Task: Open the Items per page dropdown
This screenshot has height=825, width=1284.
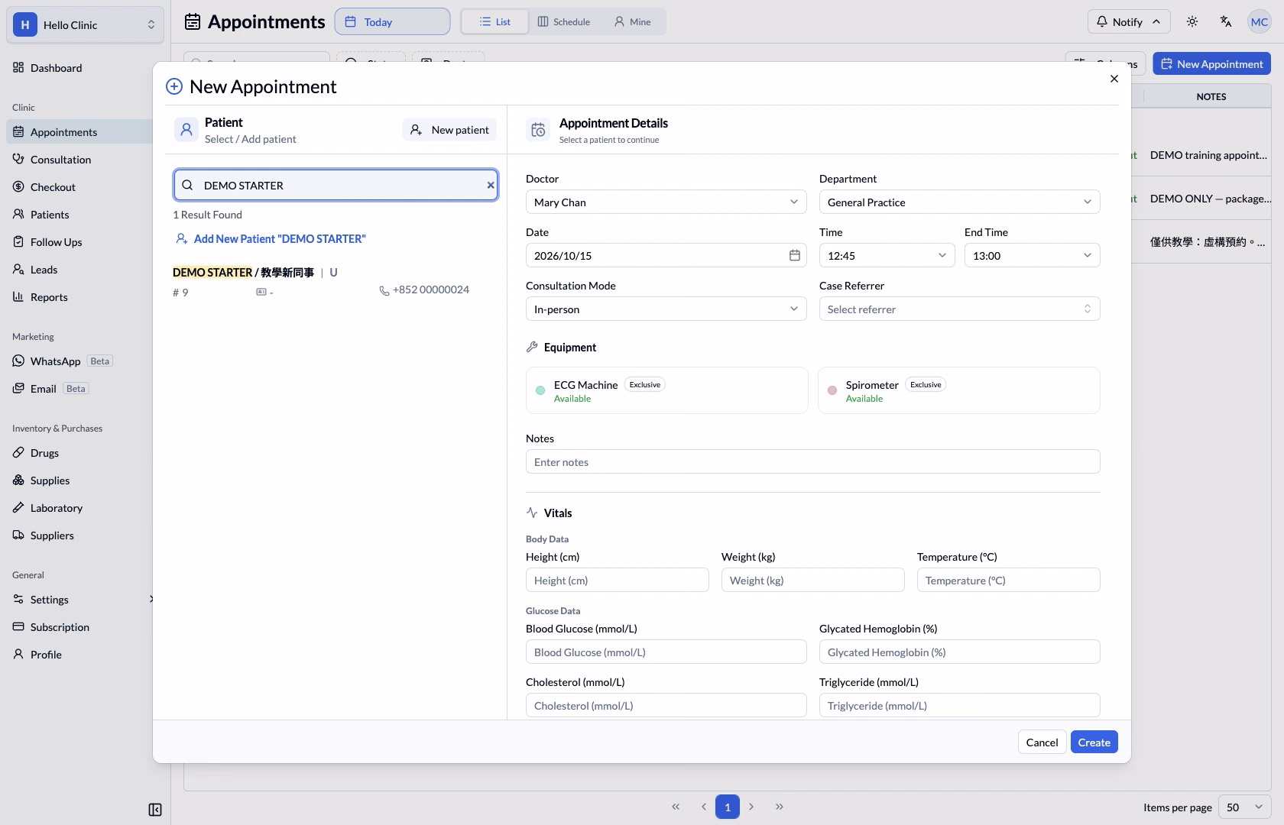Action: click(x=1244, y=807)
